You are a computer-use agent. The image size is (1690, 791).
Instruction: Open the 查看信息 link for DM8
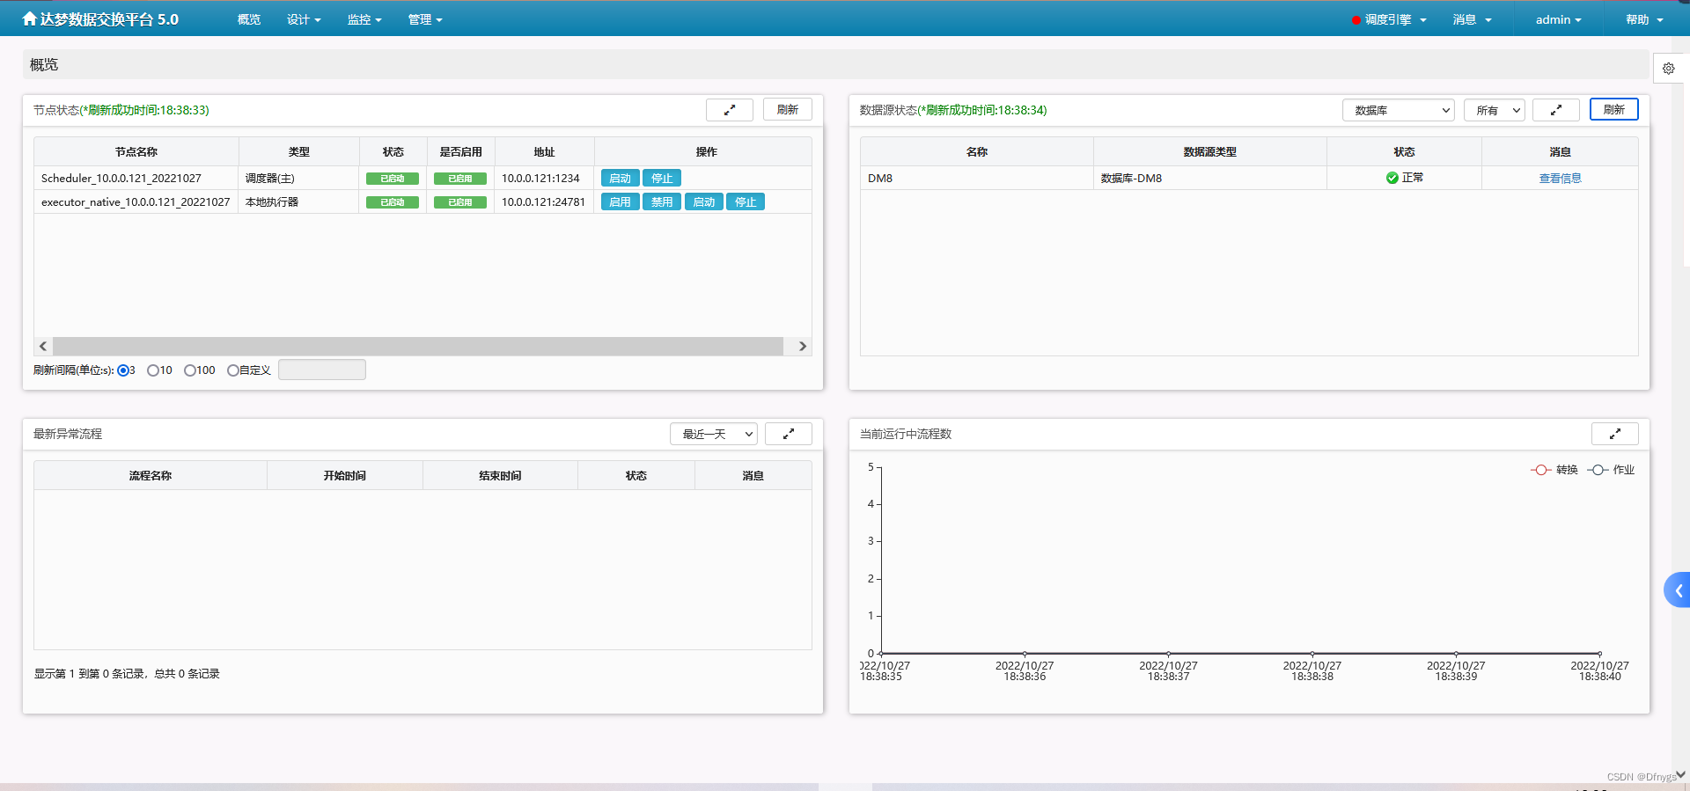[1560, 178]
